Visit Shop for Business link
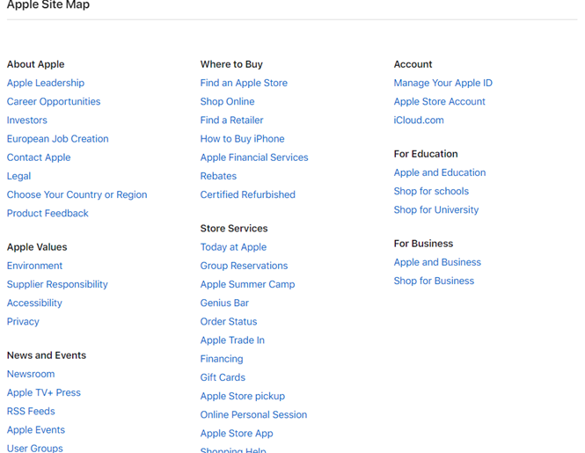The height and width of the screenshot is (453, 585). (434, 281)
